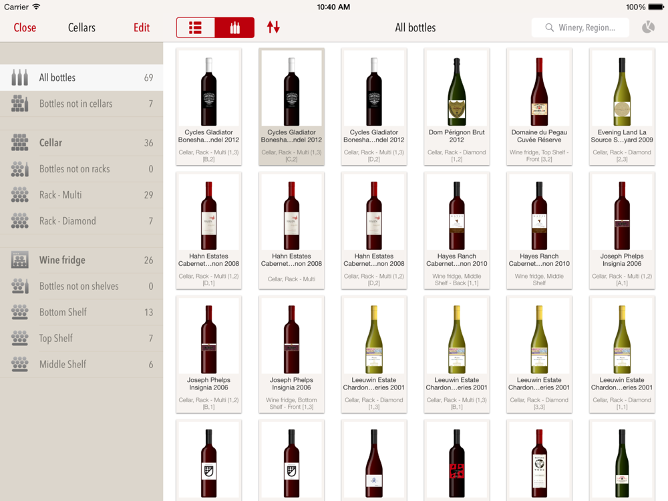Open Cycles Gladiator bottle at [B,2]

(x=208, y=106)
